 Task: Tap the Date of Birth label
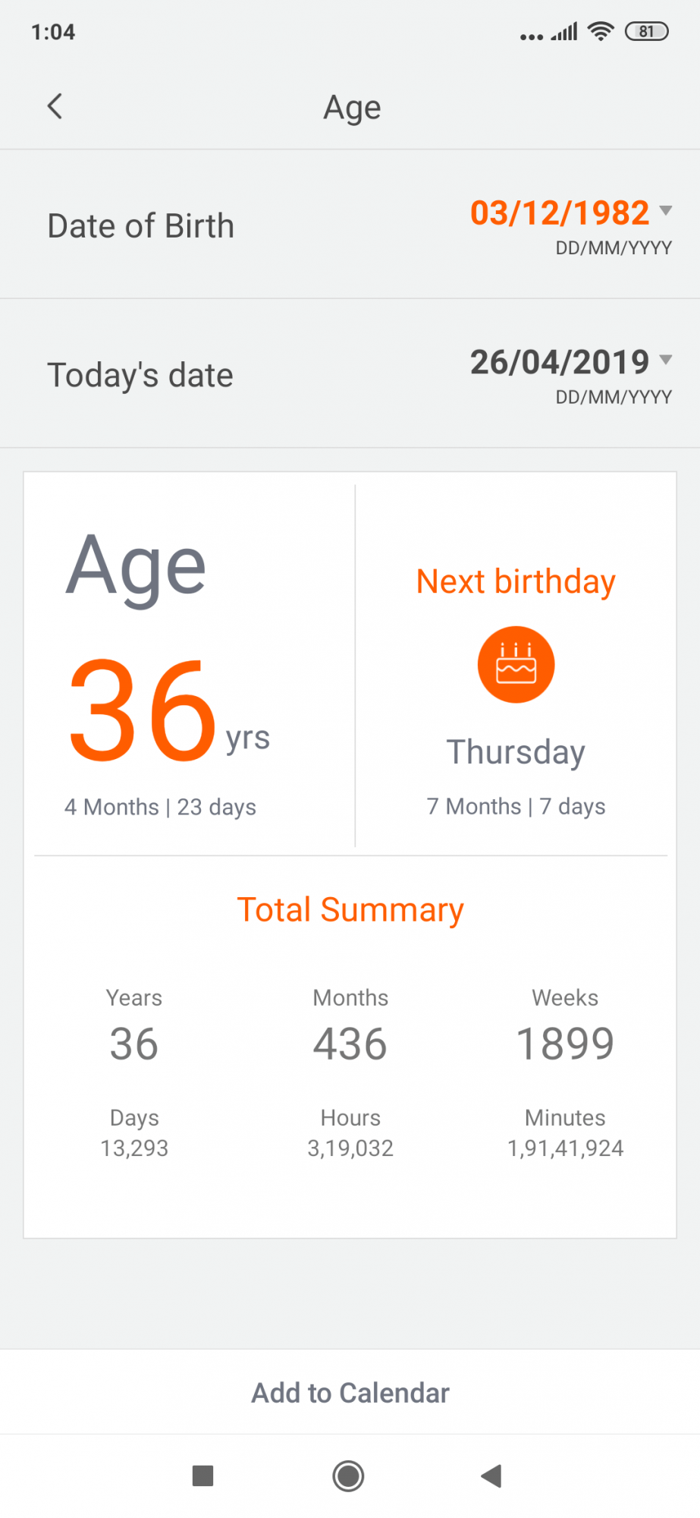coord(141,226)
